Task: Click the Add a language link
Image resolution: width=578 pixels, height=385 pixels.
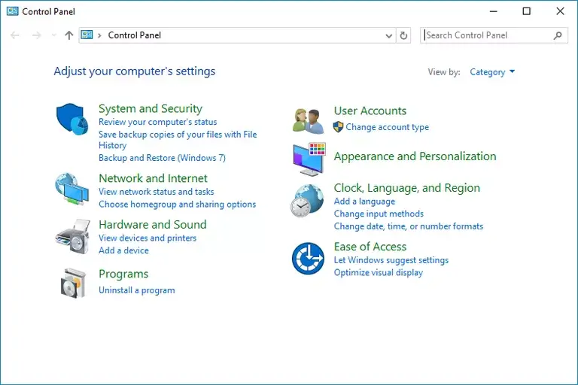Action: 364,202
